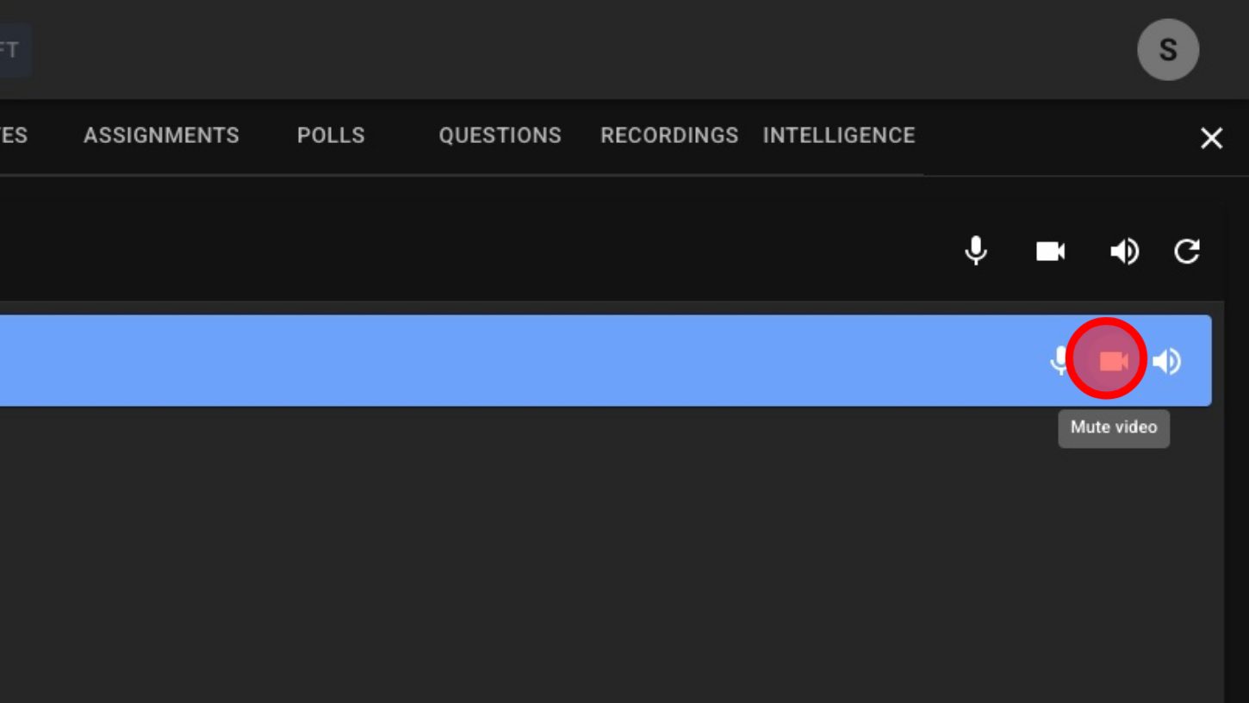Click the header camera icon for all

1050,251
